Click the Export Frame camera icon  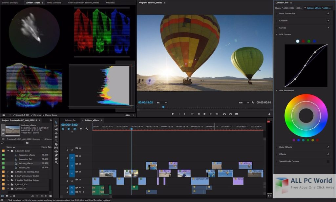(237, 114)
